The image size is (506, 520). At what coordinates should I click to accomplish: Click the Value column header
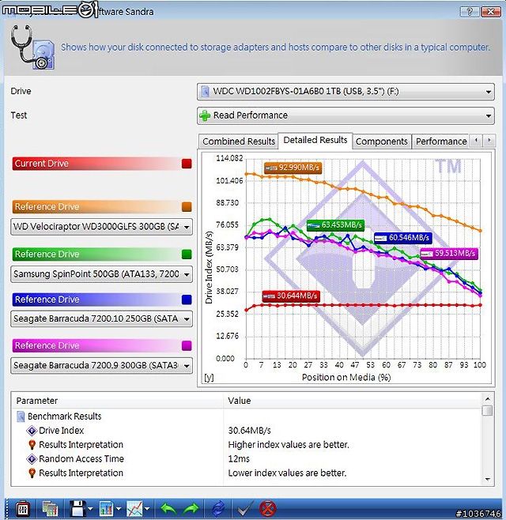(353, 401)
